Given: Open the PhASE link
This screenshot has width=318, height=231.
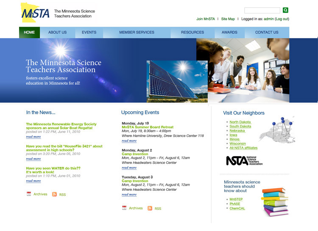Looking at the screenshot, I should coord(235,203).
